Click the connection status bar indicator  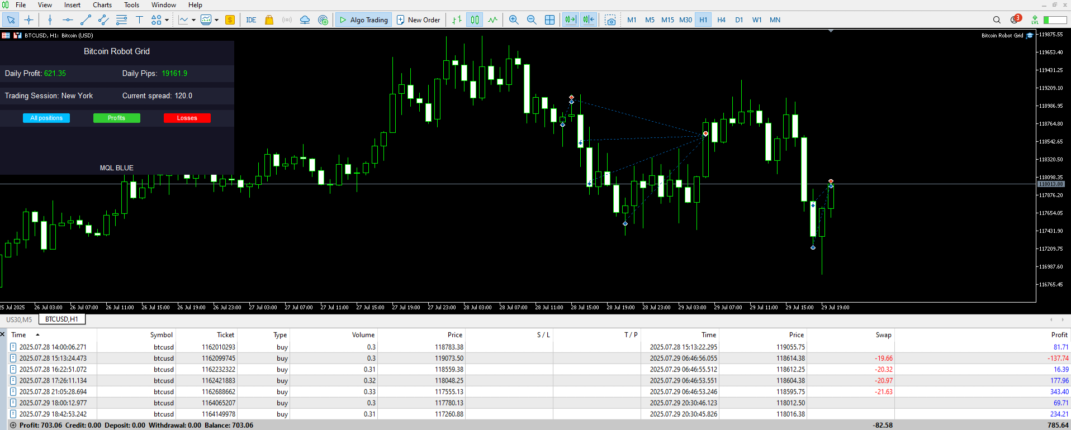[x=1055, y=20]
